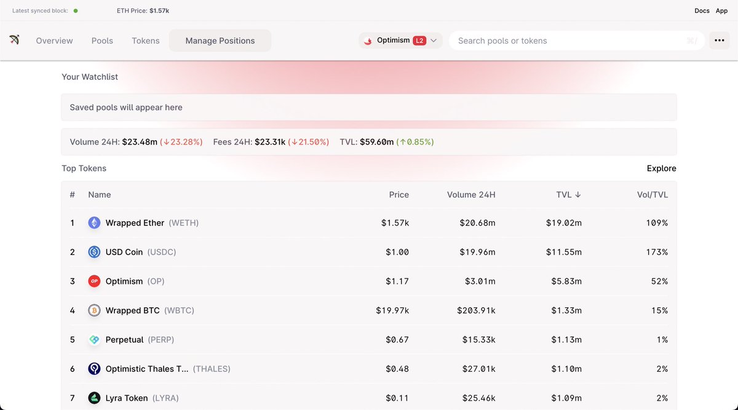Viewport: 738px width, 410px height.
Task: Sort table by Volume 24H header
Action: pyautogui.click(x=471, y=194)
